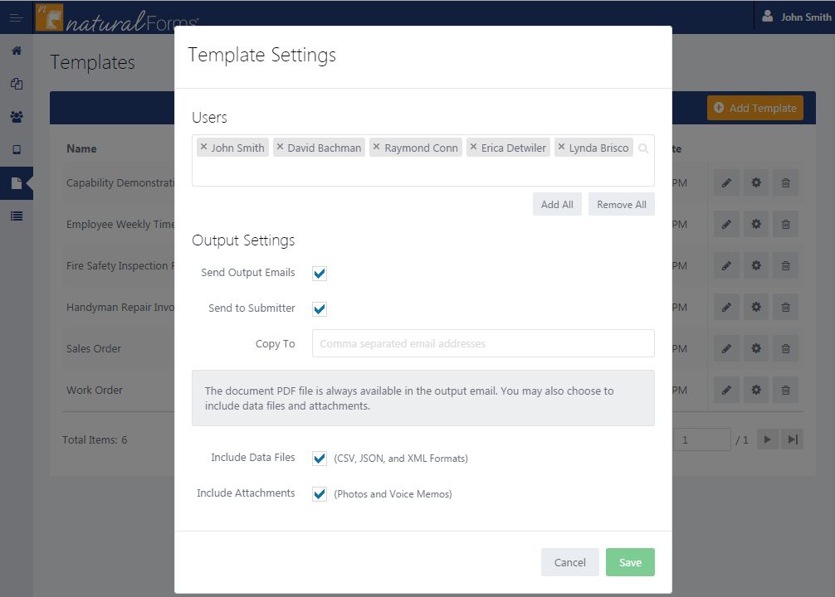Open the Users management section in sidebar
The height and width of the screenshot is (597, 835).
(17, 117)
